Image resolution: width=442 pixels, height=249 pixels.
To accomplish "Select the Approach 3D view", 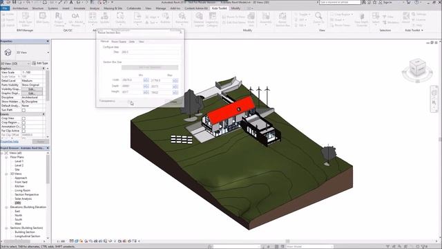I will coord(21,178).
